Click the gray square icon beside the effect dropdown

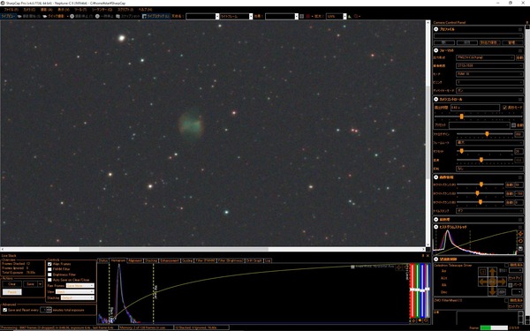coord(302,16)
